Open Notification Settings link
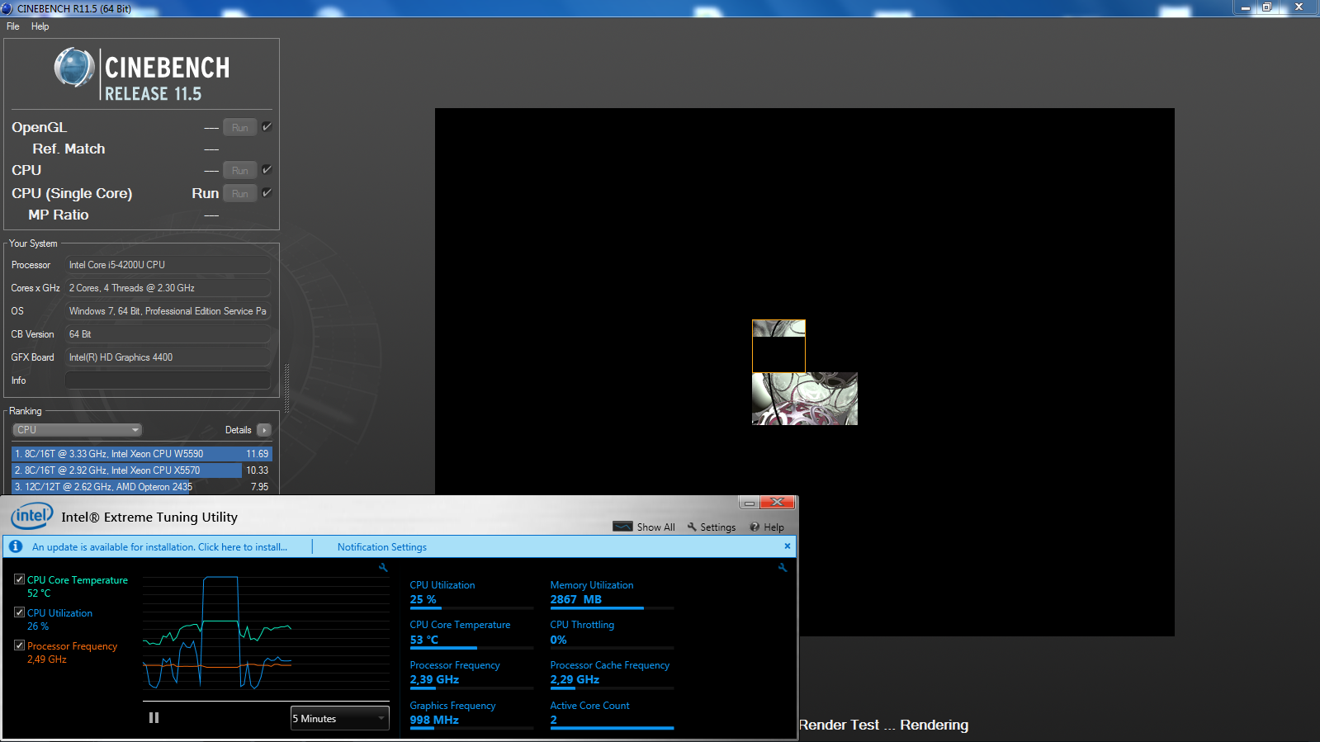This screenshot has height=742, width=1320. 381,547
